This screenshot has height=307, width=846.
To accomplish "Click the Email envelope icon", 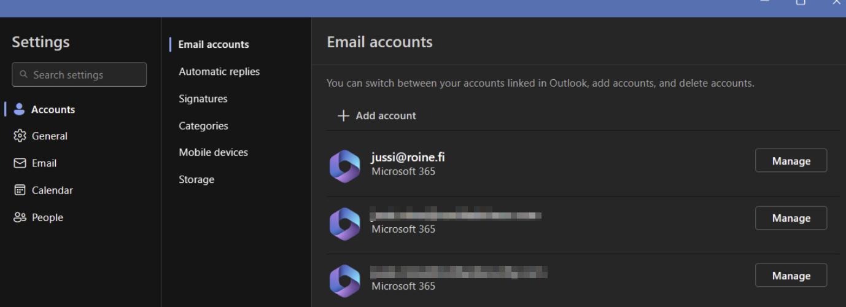I will coord(20,163).
